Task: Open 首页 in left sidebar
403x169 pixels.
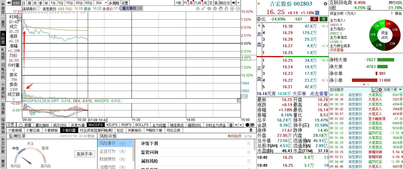Action: (3, 24)
